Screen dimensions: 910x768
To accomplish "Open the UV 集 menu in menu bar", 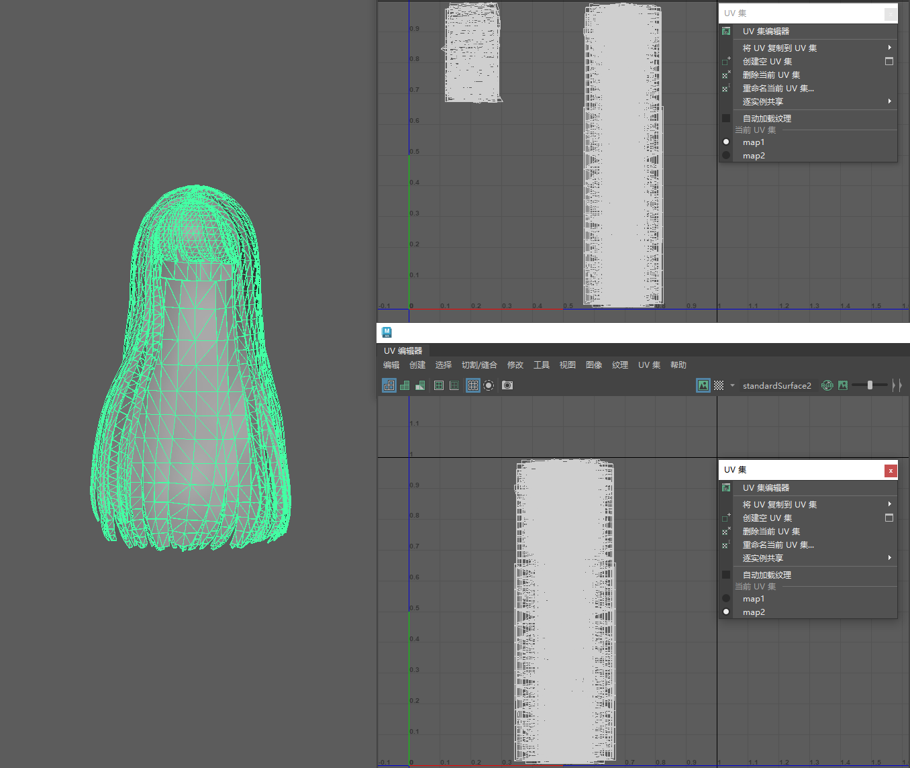I will [649, 365].
